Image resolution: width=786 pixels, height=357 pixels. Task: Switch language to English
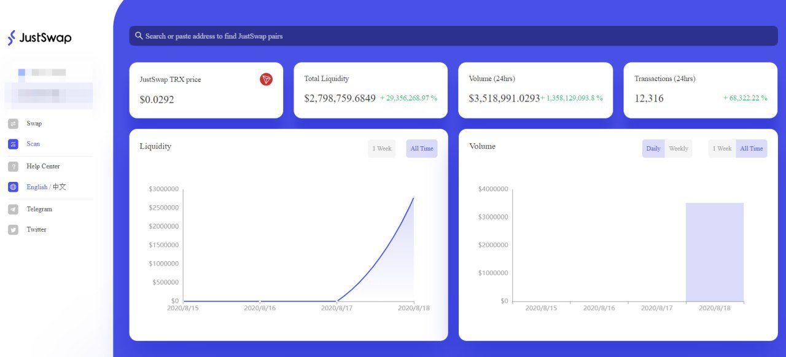37,187
